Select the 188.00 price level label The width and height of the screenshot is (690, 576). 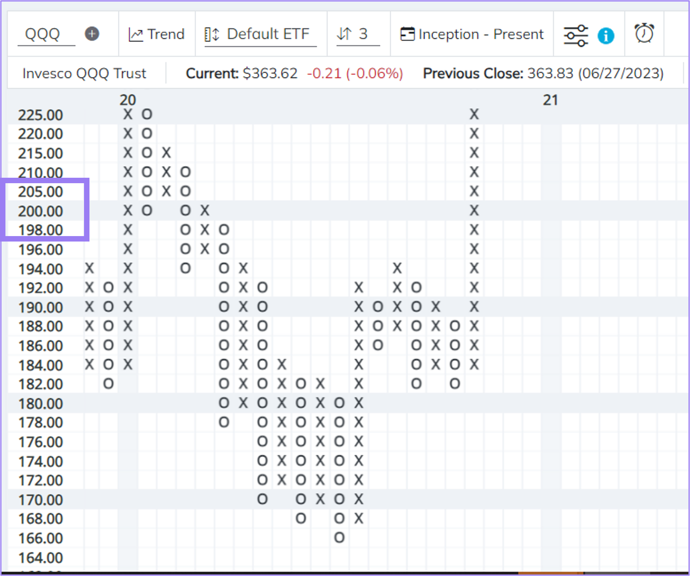point(40,327)
